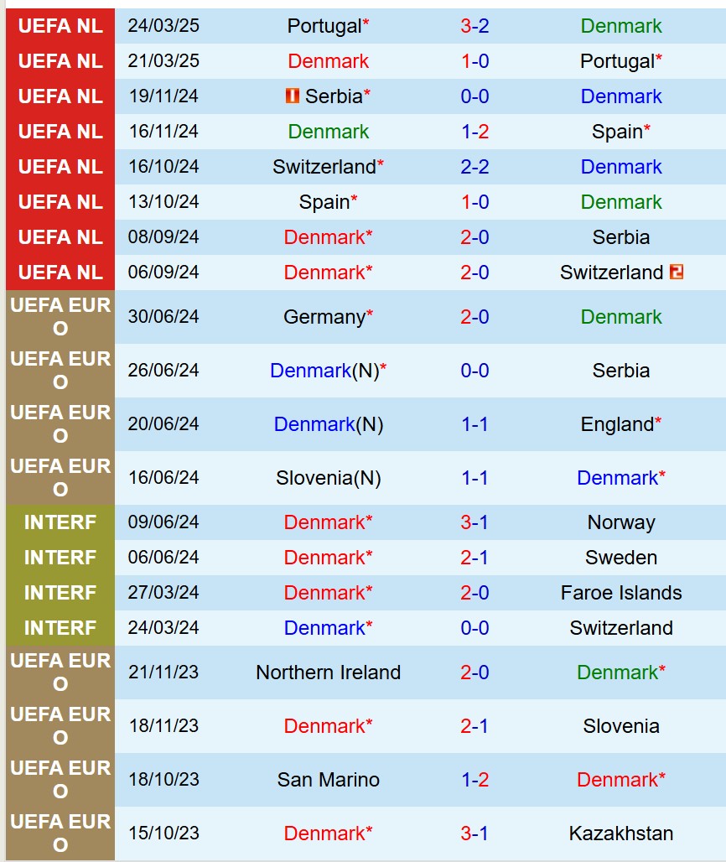Open the San Marino 1-2 Denmark score

pyautogui.click(x=474, y=780)
